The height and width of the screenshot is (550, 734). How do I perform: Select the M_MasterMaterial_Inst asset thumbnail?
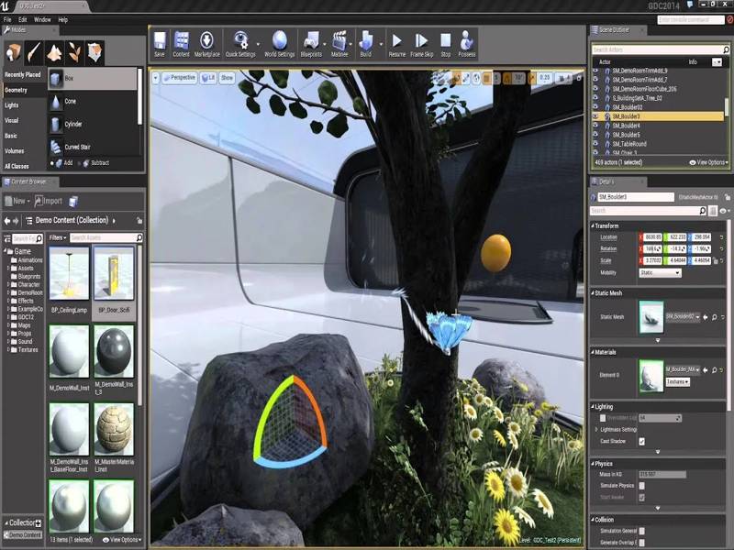point(114,429)
